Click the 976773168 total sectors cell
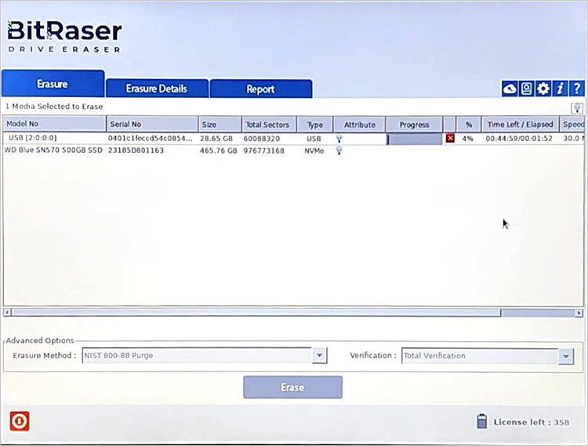Viewport: 588px width, 446px height. tap(264, 150)
